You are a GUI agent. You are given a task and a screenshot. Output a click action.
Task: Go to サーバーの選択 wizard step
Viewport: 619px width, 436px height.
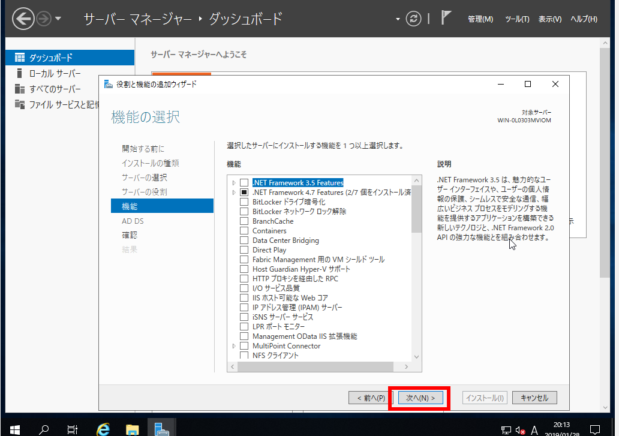coord(145,178)
